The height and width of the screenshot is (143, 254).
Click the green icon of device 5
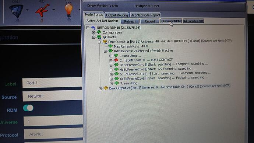coord(116,74)
